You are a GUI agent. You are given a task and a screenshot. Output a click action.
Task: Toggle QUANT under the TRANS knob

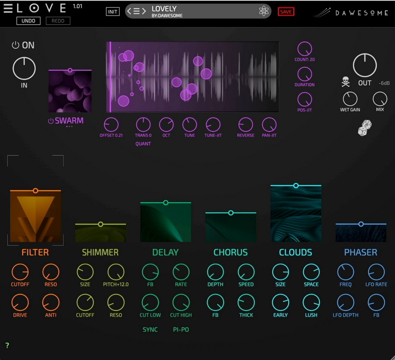pos(143,144)
